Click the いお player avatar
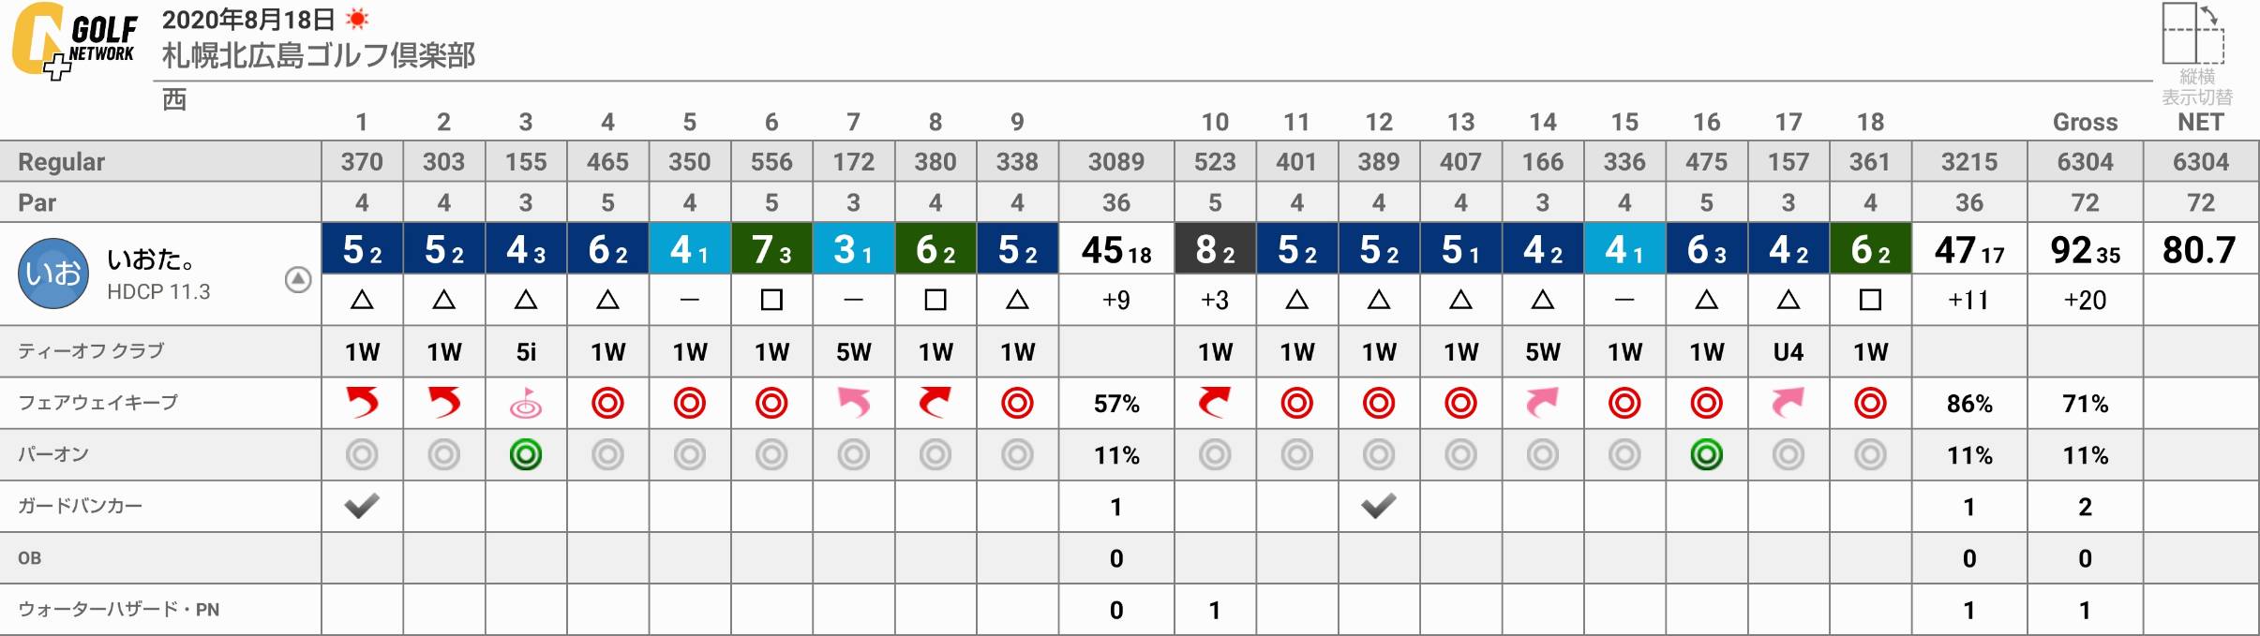 [x=53, y=274]
